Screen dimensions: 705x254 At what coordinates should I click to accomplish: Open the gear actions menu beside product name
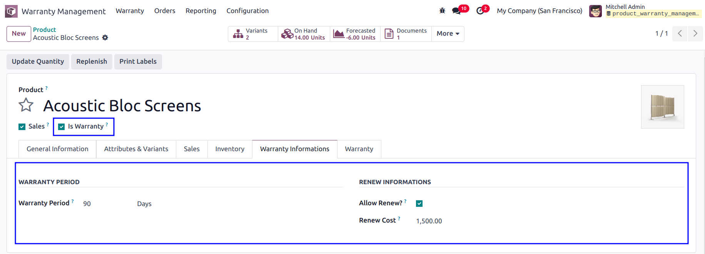coord(105,38)
